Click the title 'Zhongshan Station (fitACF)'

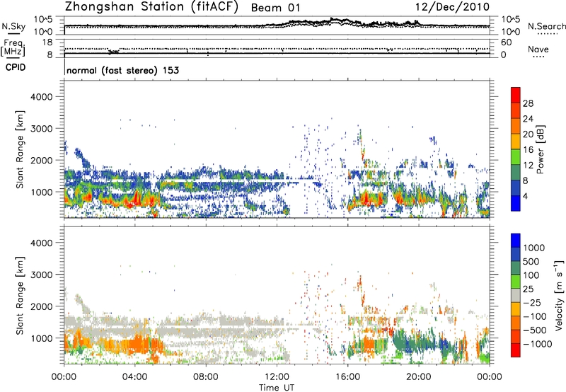click(151, 7)
